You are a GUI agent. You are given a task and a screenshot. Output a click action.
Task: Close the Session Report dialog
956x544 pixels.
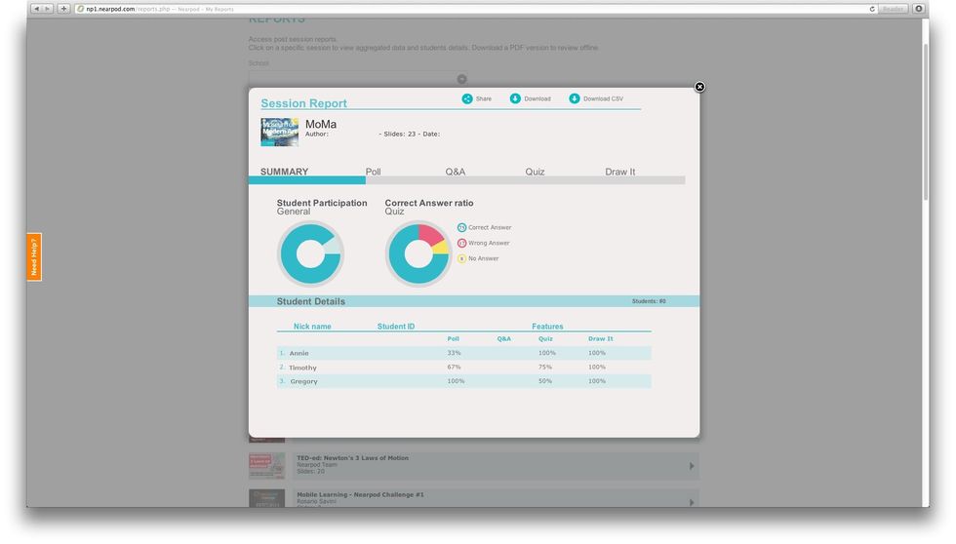(x=700, y=87)
